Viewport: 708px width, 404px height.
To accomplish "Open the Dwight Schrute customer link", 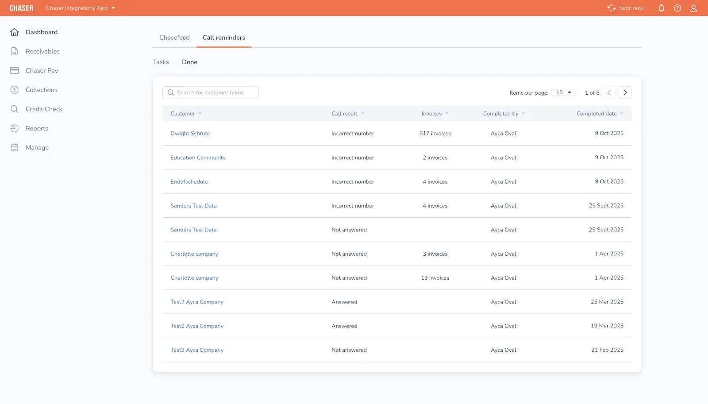I will point(190,134).
